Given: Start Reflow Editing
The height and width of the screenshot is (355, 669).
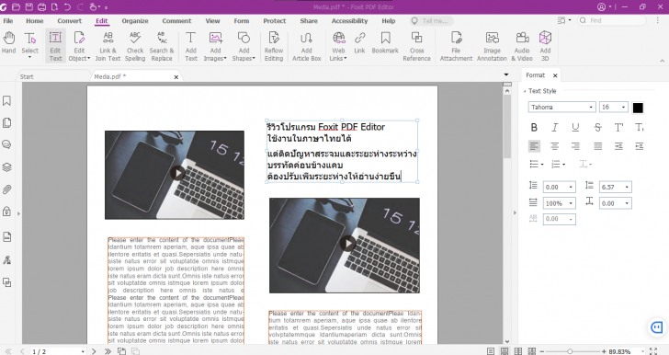Looking at the screenshot, I should pyautogui.click(x=274, y=46).
